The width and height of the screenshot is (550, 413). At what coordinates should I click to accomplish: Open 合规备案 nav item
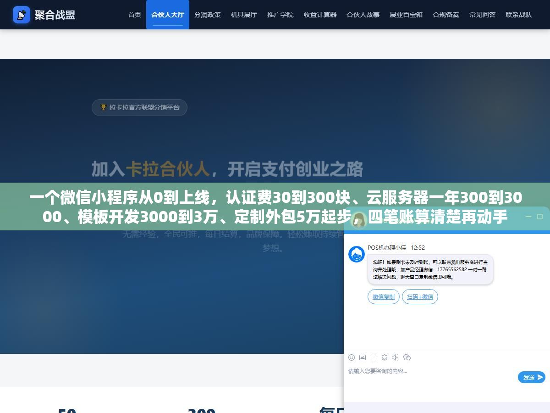coord(446,15)
